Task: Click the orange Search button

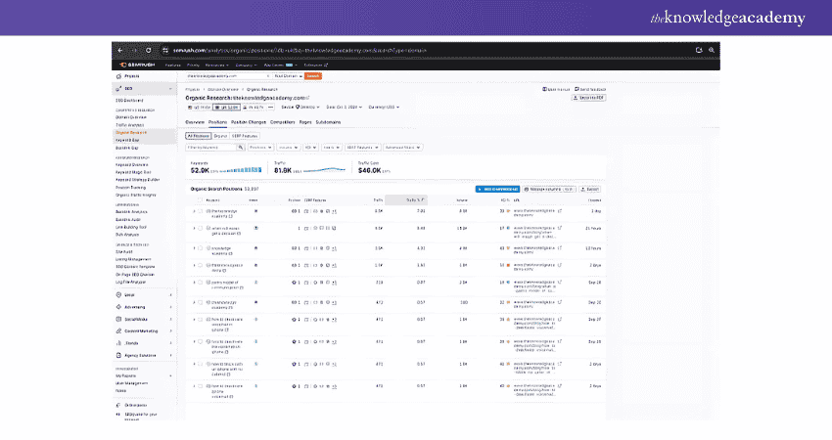Action: tap(313, 75)
